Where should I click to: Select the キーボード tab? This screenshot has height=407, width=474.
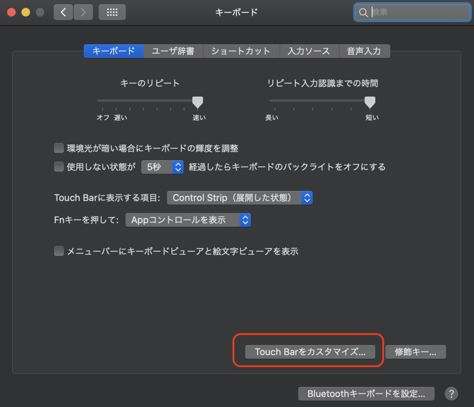tap(114, 51)
